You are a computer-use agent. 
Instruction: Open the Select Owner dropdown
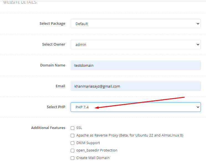136,44
